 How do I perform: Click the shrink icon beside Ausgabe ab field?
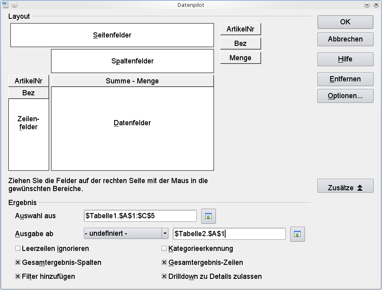[x=297, y=234]
